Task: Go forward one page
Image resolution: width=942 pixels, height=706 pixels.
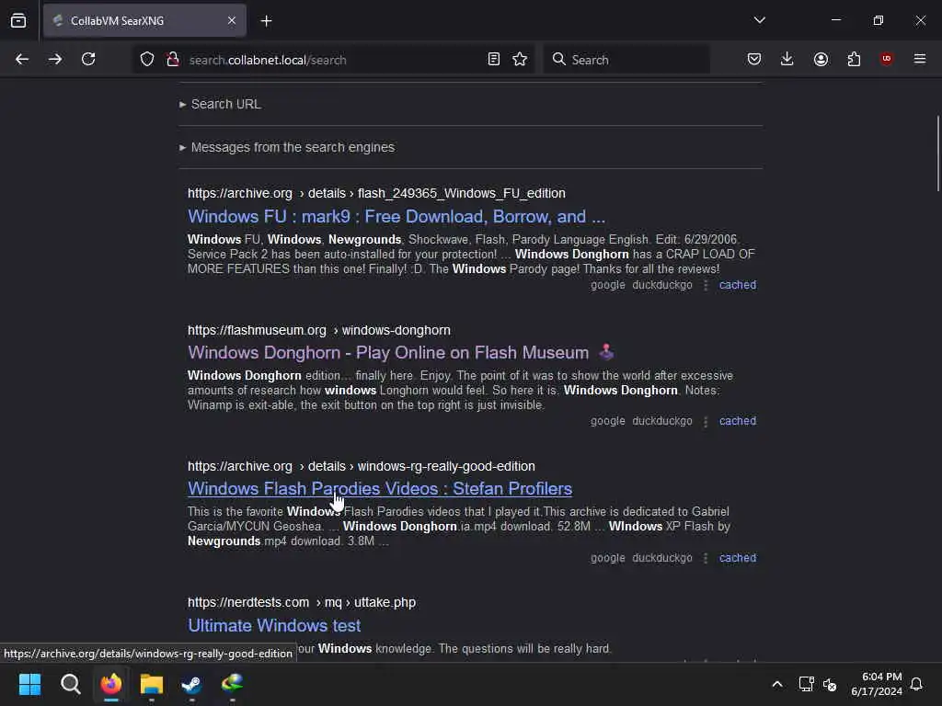Action: pyautogui.click(x=55, y=60)
